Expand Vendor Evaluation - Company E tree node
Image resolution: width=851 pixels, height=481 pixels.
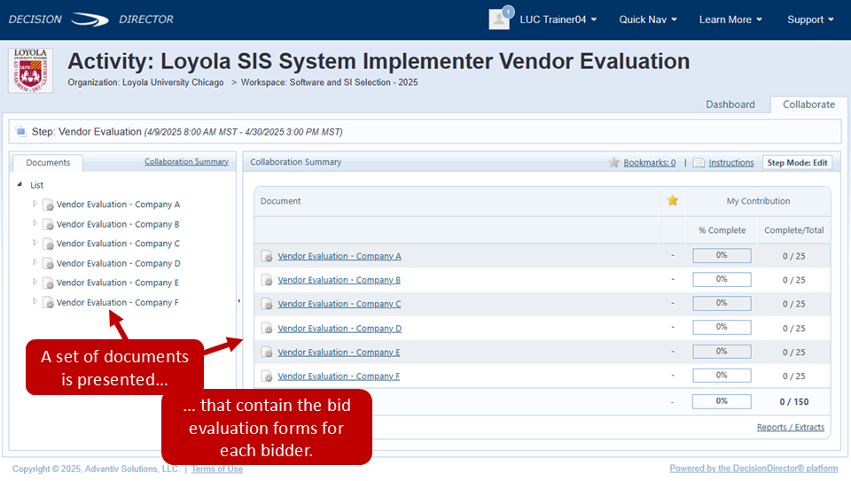35,282
